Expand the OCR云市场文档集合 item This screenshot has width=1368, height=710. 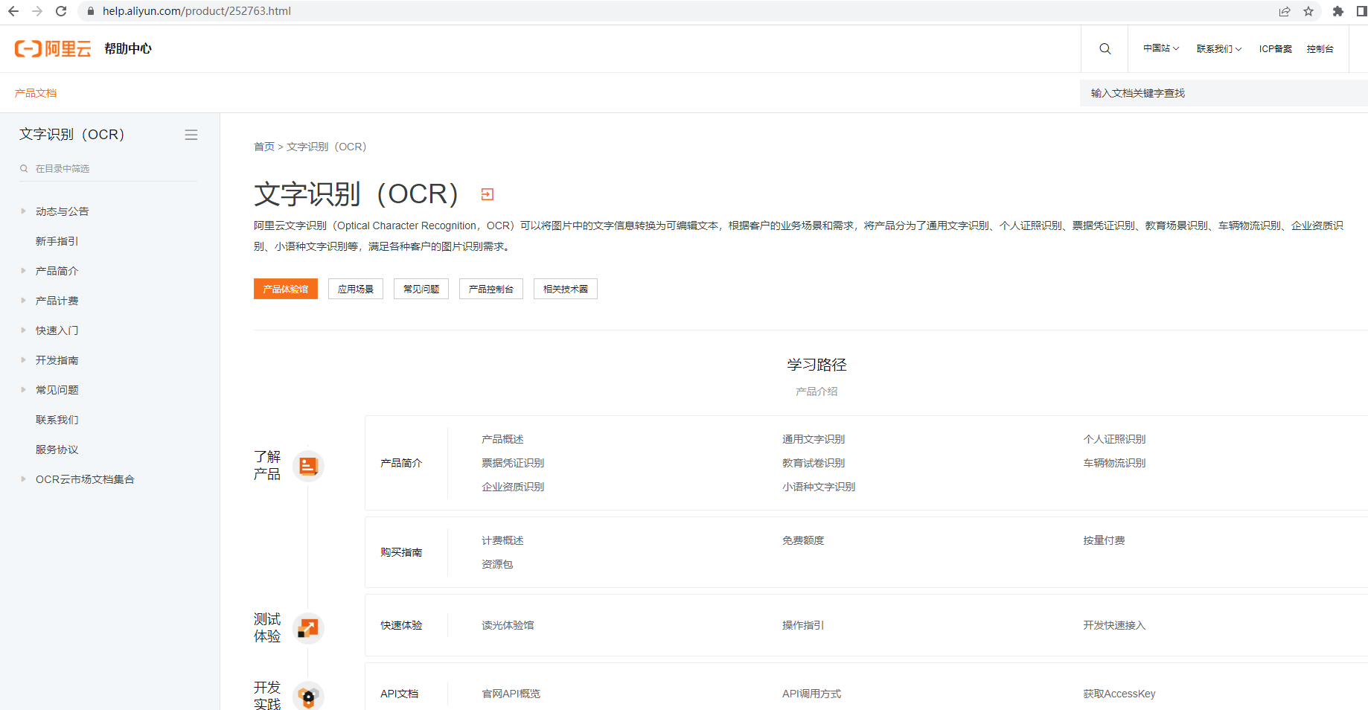23,479
